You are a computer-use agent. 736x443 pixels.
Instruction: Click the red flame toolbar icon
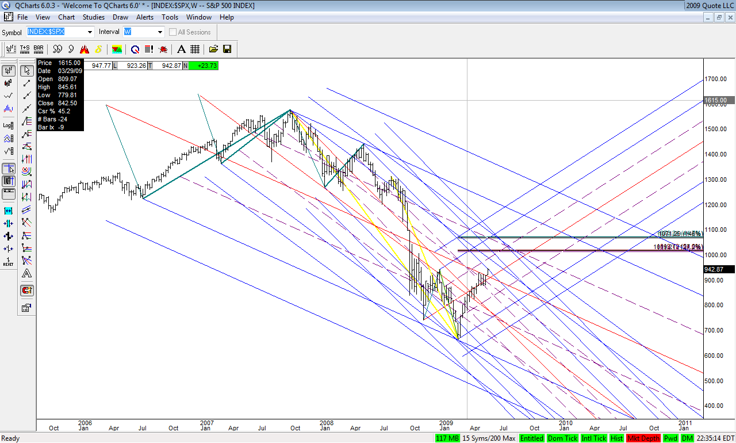click(x=85, y=49)
